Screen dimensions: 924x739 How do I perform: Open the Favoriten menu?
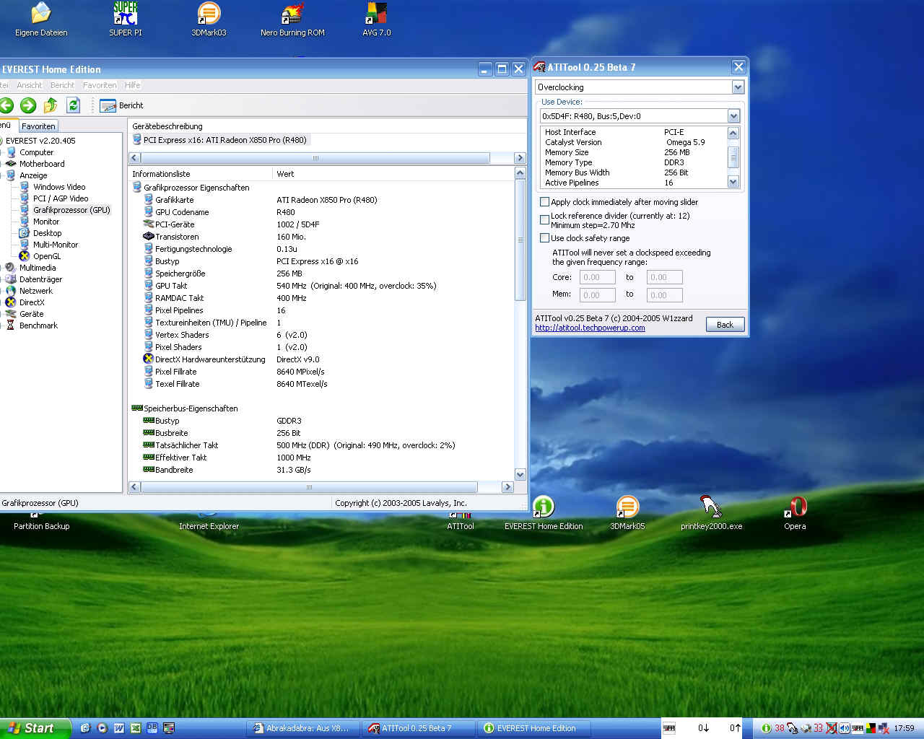[100, 85]
